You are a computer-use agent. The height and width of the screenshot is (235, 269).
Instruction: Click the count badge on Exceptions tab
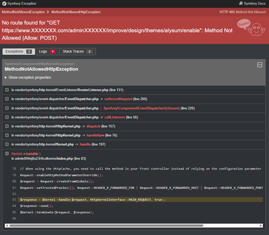(29, 52)
